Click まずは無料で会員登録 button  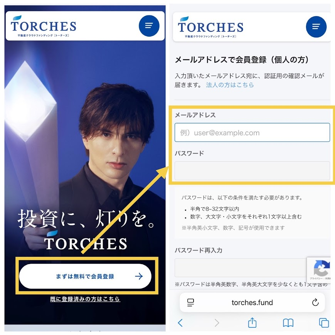85,276
